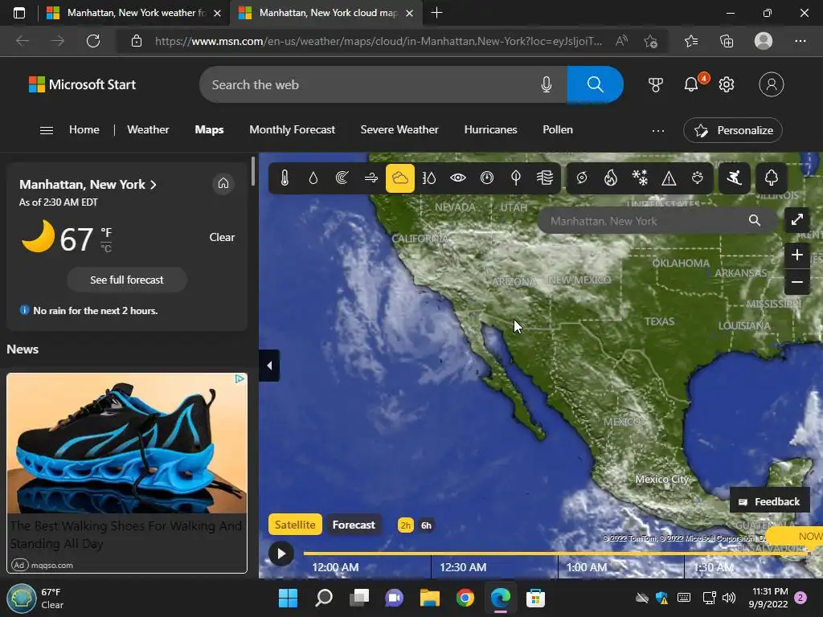
Task: Choose the 6h time range
Action: [426, 525]
